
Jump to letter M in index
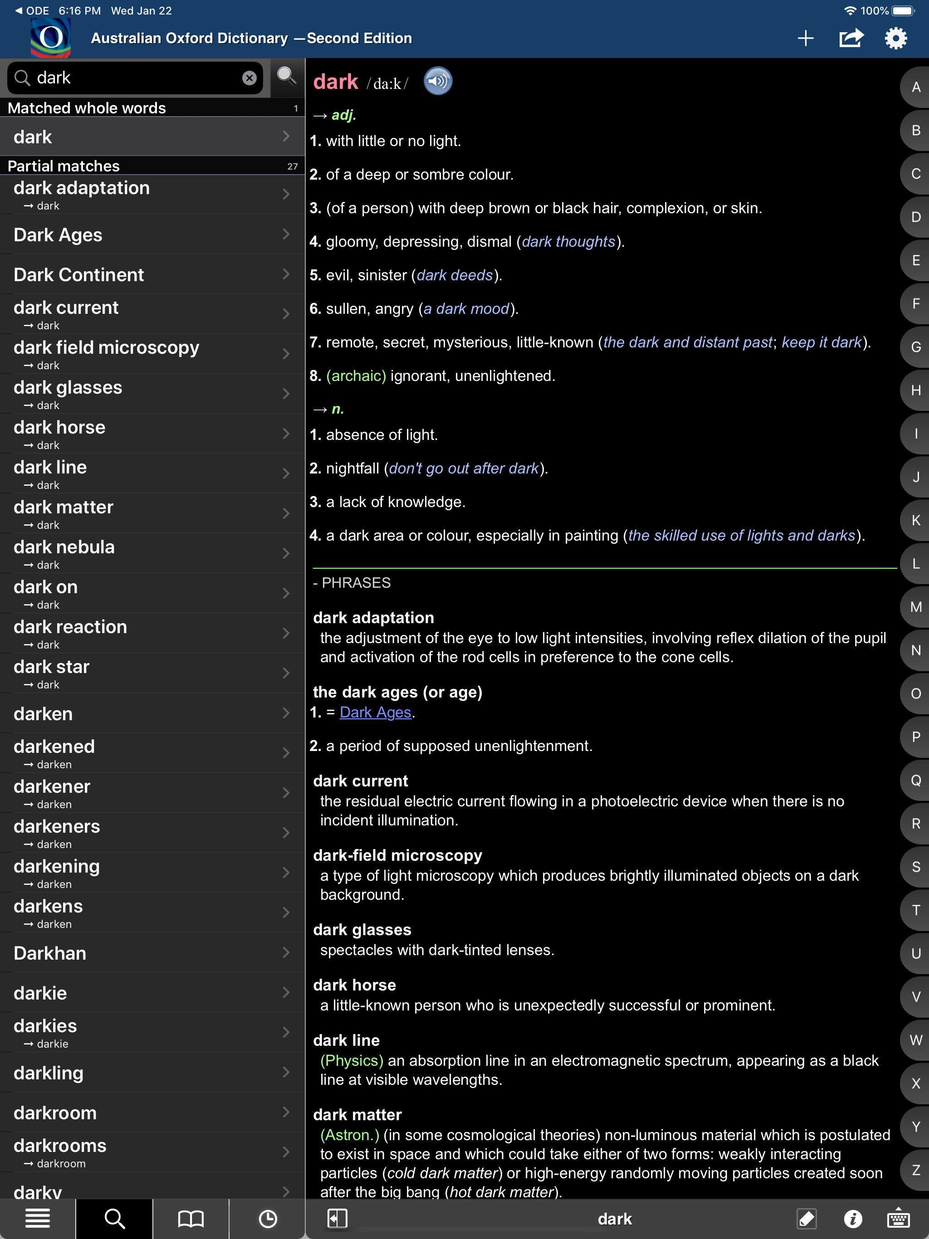click(x=915, y=607)
